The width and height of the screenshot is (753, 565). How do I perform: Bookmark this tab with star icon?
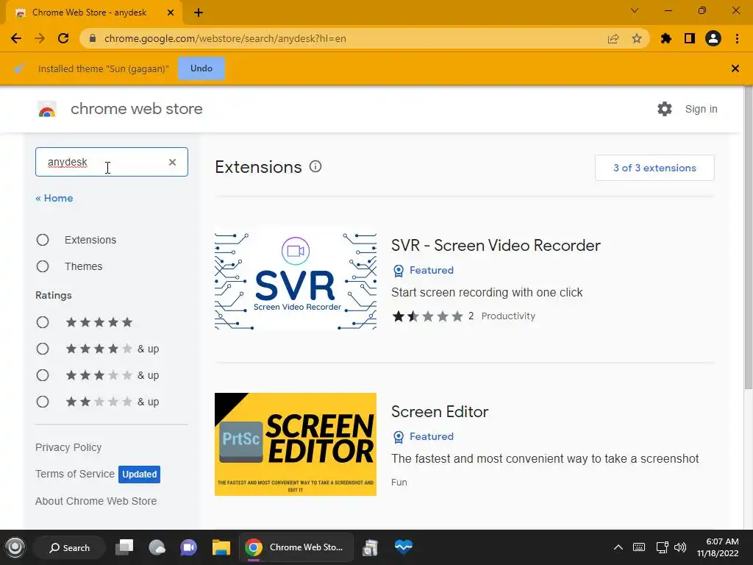click(637, 38)
